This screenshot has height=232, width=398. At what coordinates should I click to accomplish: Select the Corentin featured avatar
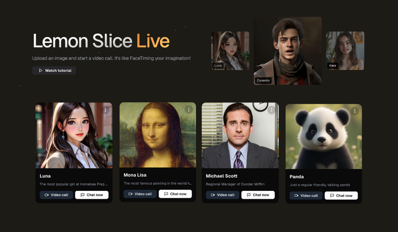[288, 51]
